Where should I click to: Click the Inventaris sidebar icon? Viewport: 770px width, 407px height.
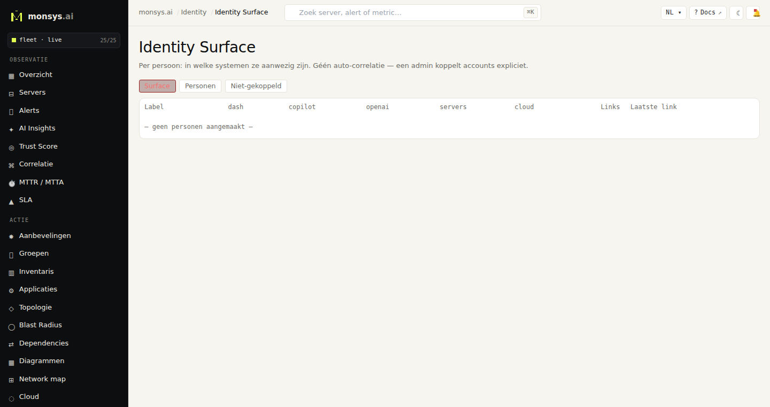[x=11, y=272]
